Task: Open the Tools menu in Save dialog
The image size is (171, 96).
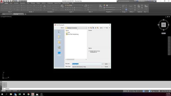Action: [x=108, y=28]
